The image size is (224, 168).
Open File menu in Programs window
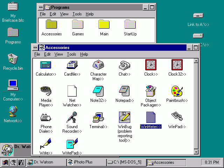click(43, 14)
